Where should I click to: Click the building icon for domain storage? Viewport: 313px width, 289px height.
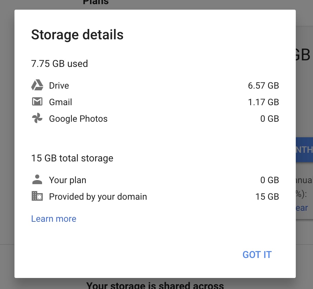coord(37,196)
